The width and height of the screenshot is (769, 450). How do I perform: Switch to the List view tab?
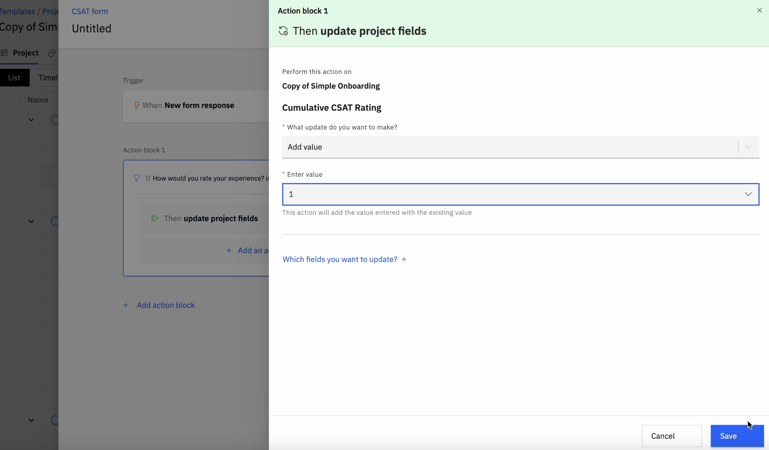tap(14, 77)
